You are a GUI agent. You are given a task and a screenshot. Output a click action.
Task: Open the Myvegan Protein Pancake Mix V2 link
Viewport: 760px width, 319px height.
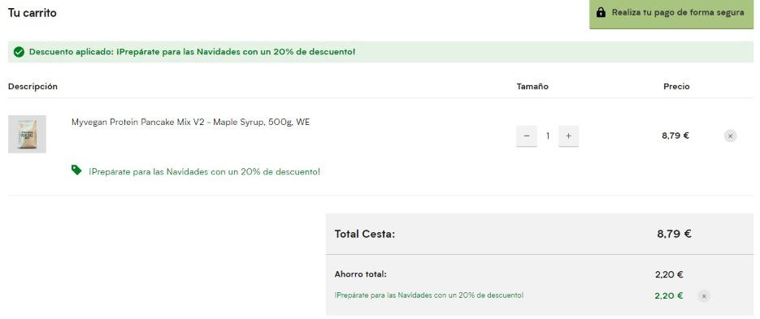[190, 122]
